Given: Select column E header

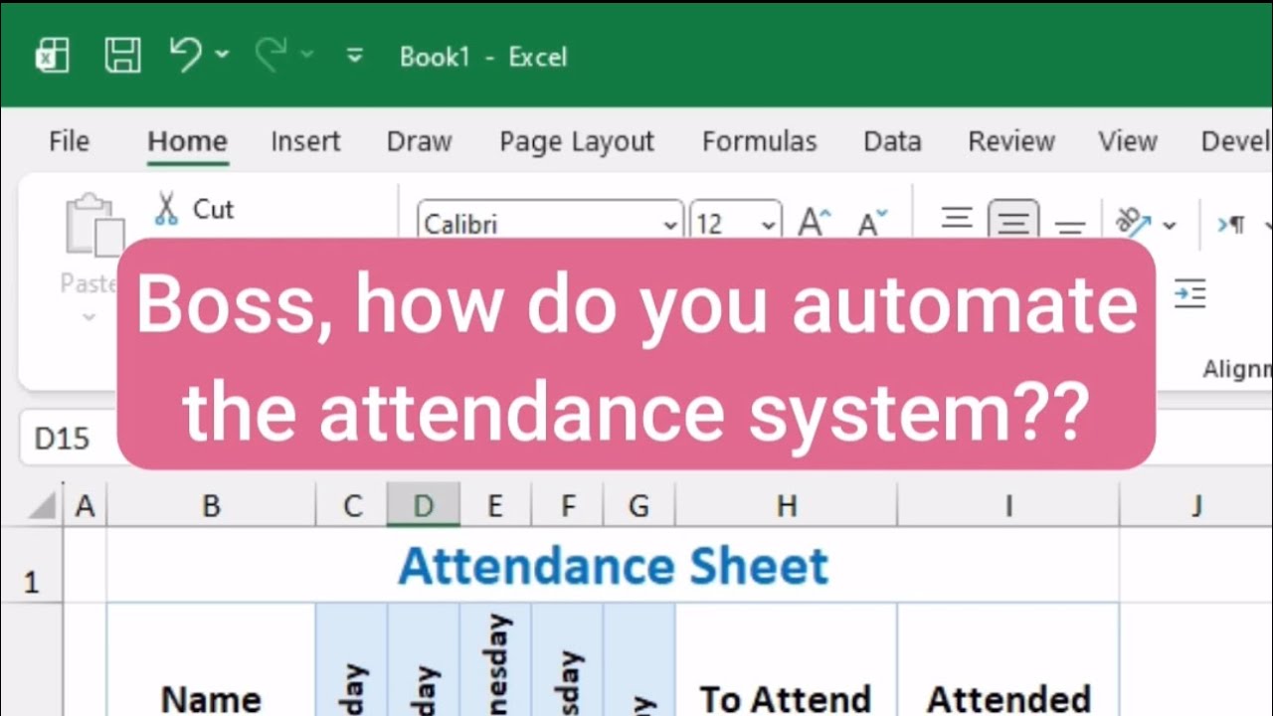Looking at the screenshot, I should tap(495, 506).
